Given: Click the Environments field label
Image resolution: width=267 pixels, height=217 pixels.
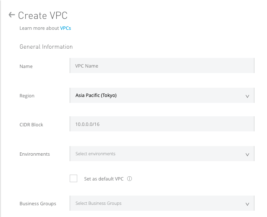Looking at the screenshot, I should coord(35,154).
